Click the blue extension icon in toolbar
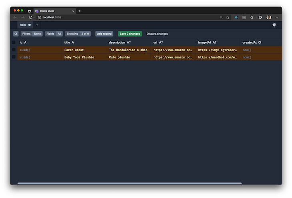The width and height of the screenshot is (292, 198). 236,17
